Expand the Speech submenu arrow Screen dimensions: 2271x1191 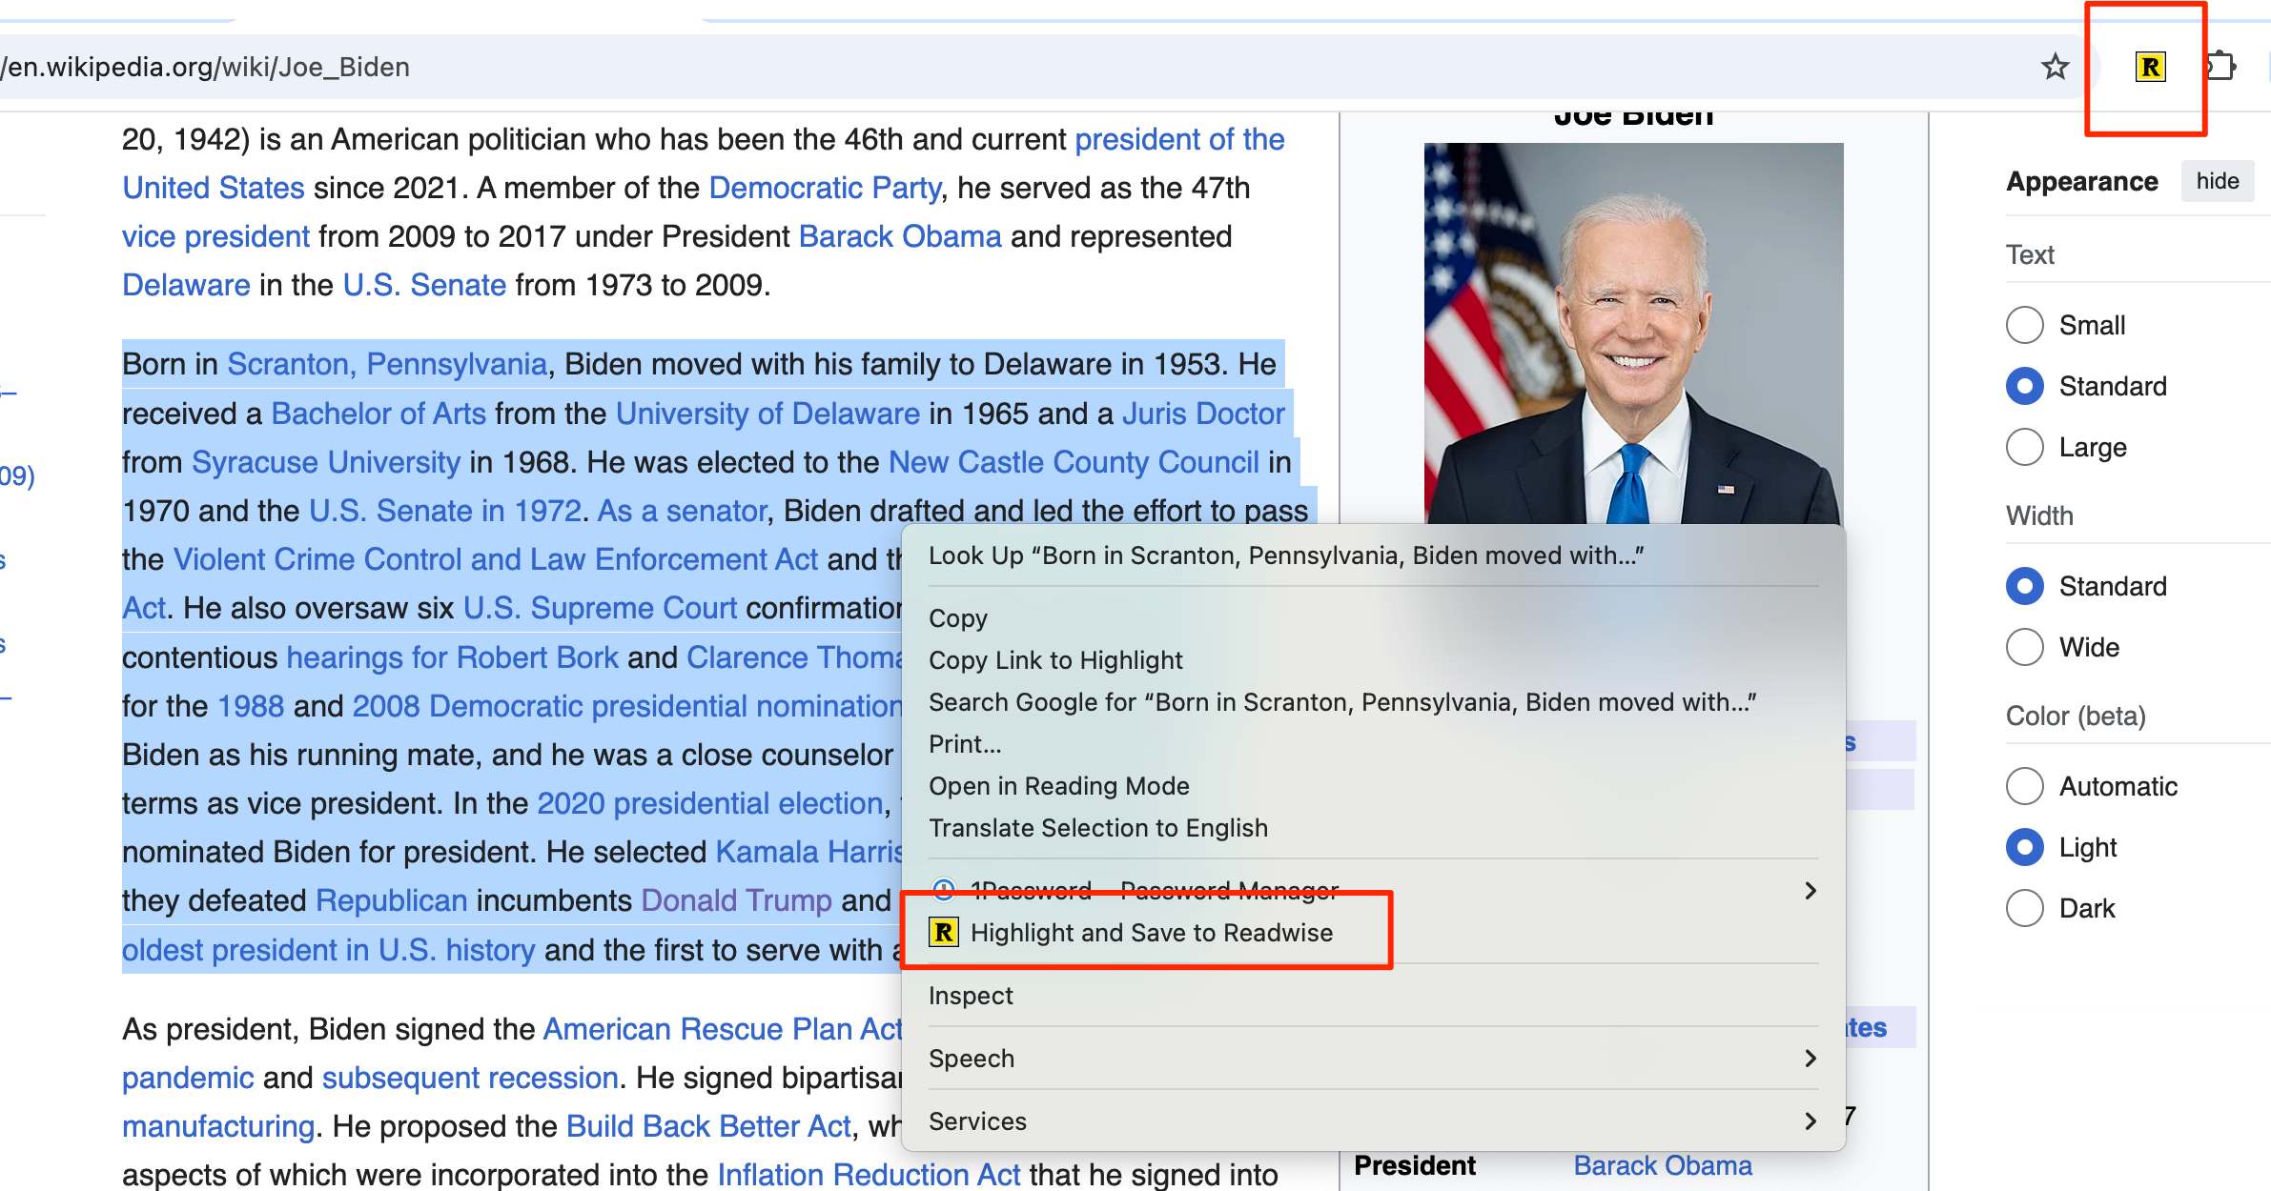tap(1810, 1059)
